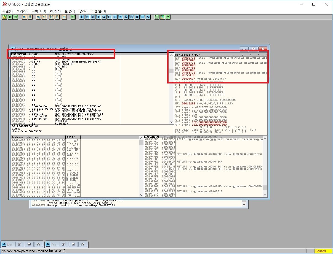Click the Address column header in dump pane
The width and height of the screenshot is (333, 254).
18,137
